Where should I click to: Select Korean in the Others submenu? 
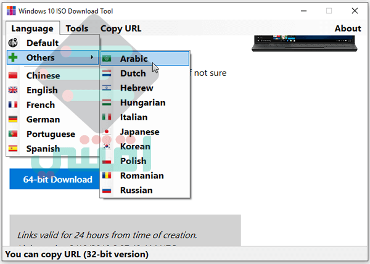(x=145, y=146)
